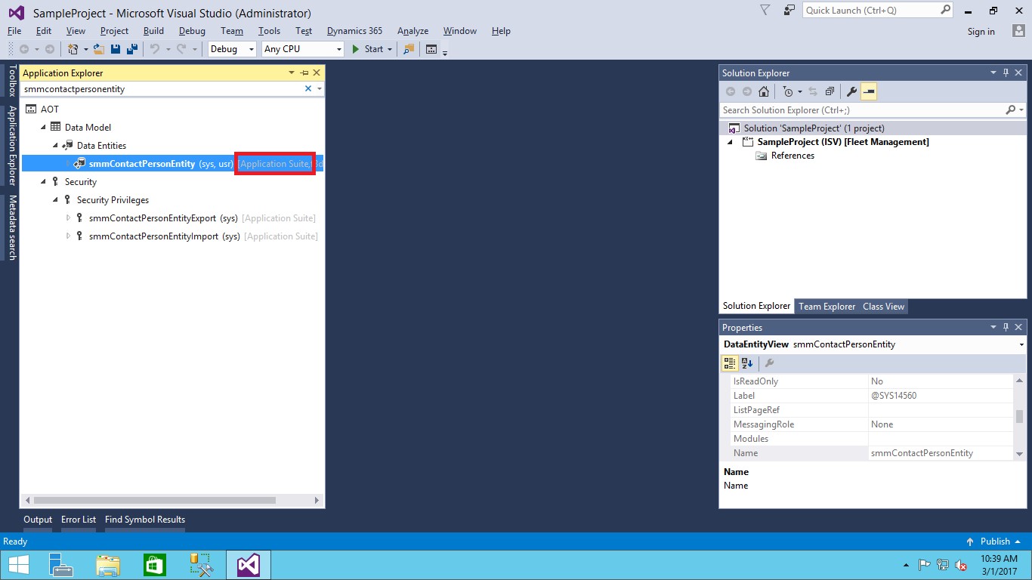Collapse the Data Model node
Viewport: 1032px width, 580px height.
[x=44, y=128]
